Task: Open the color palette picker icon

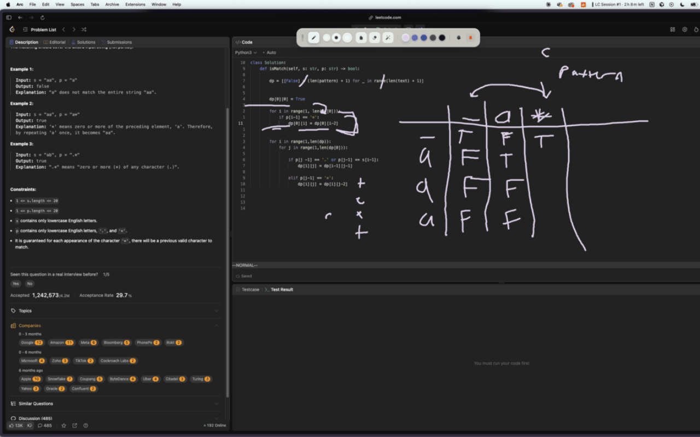Action: tap(458, 38)
